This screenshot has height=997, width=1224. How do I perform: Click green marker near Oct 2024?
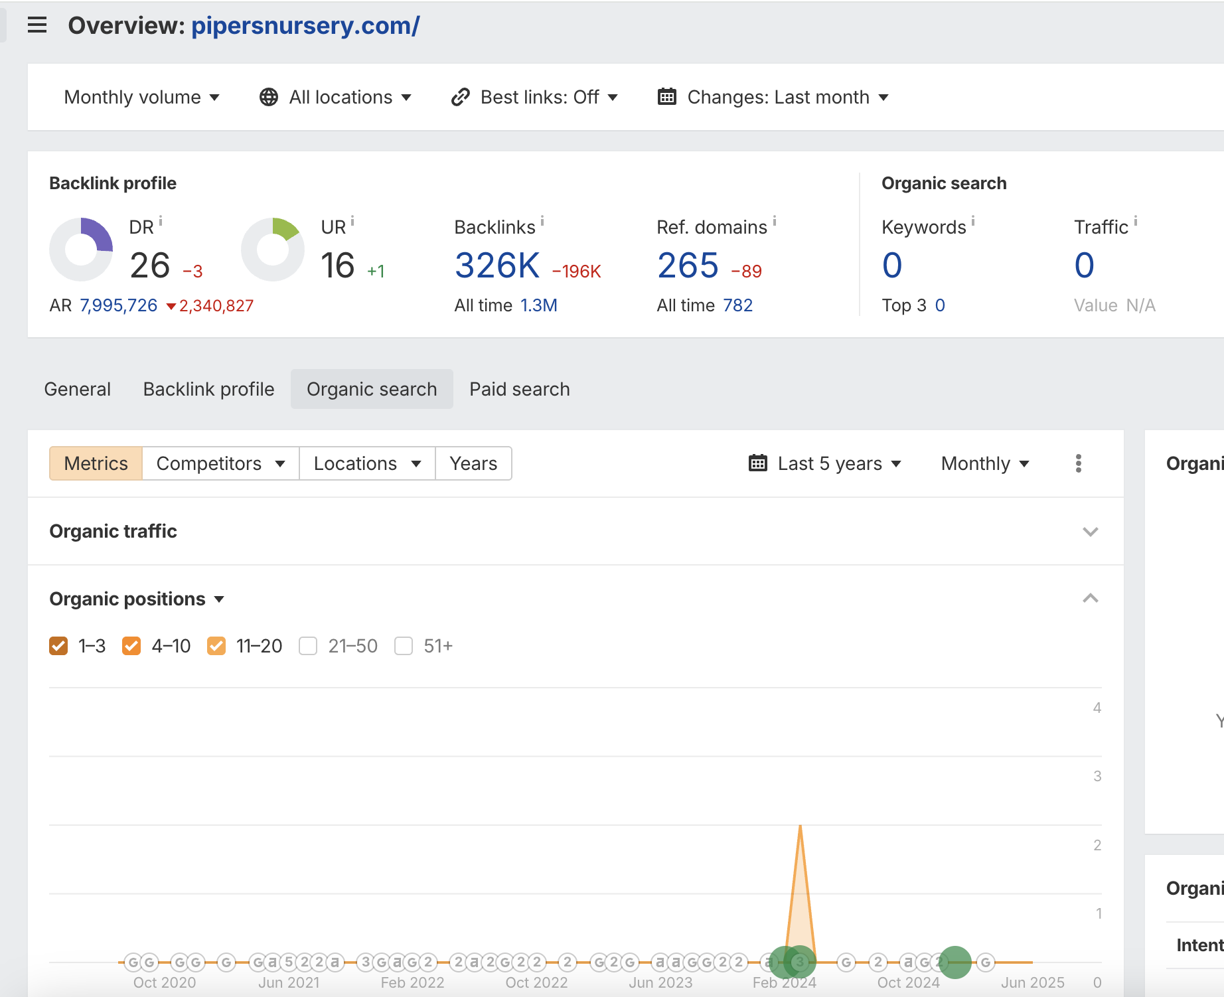pyautogui.click(x=955, y=962)
